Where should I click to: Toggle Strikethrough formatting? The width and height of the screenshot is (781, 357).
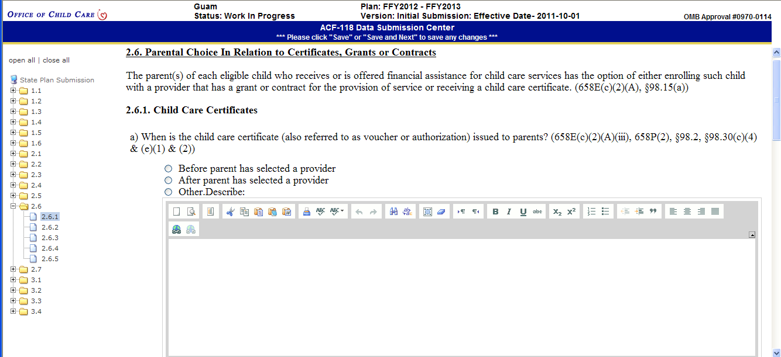click(x=537, y=212)
